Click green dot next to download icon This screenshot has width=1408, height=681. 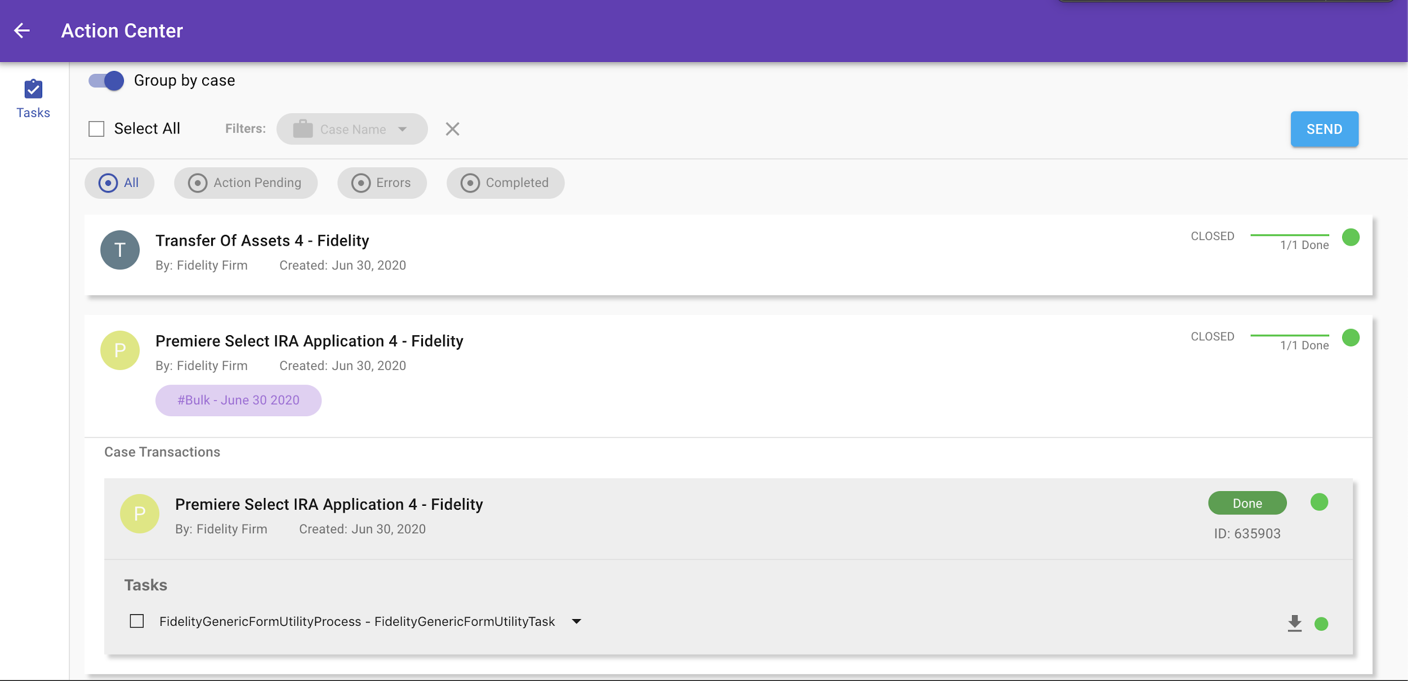tap(1321, 624)
